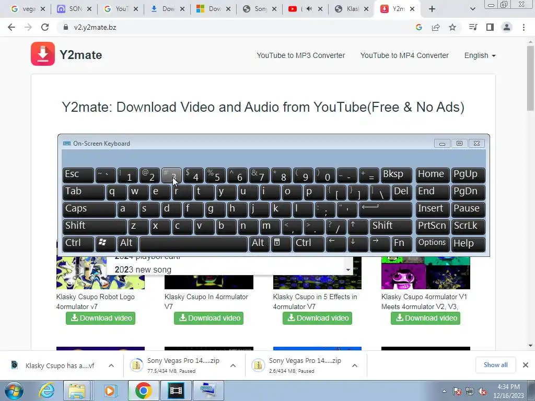535x401 pixels.
Task: Click the down arrow key on On-Screen Keyboard
Action: click(357, 244)
